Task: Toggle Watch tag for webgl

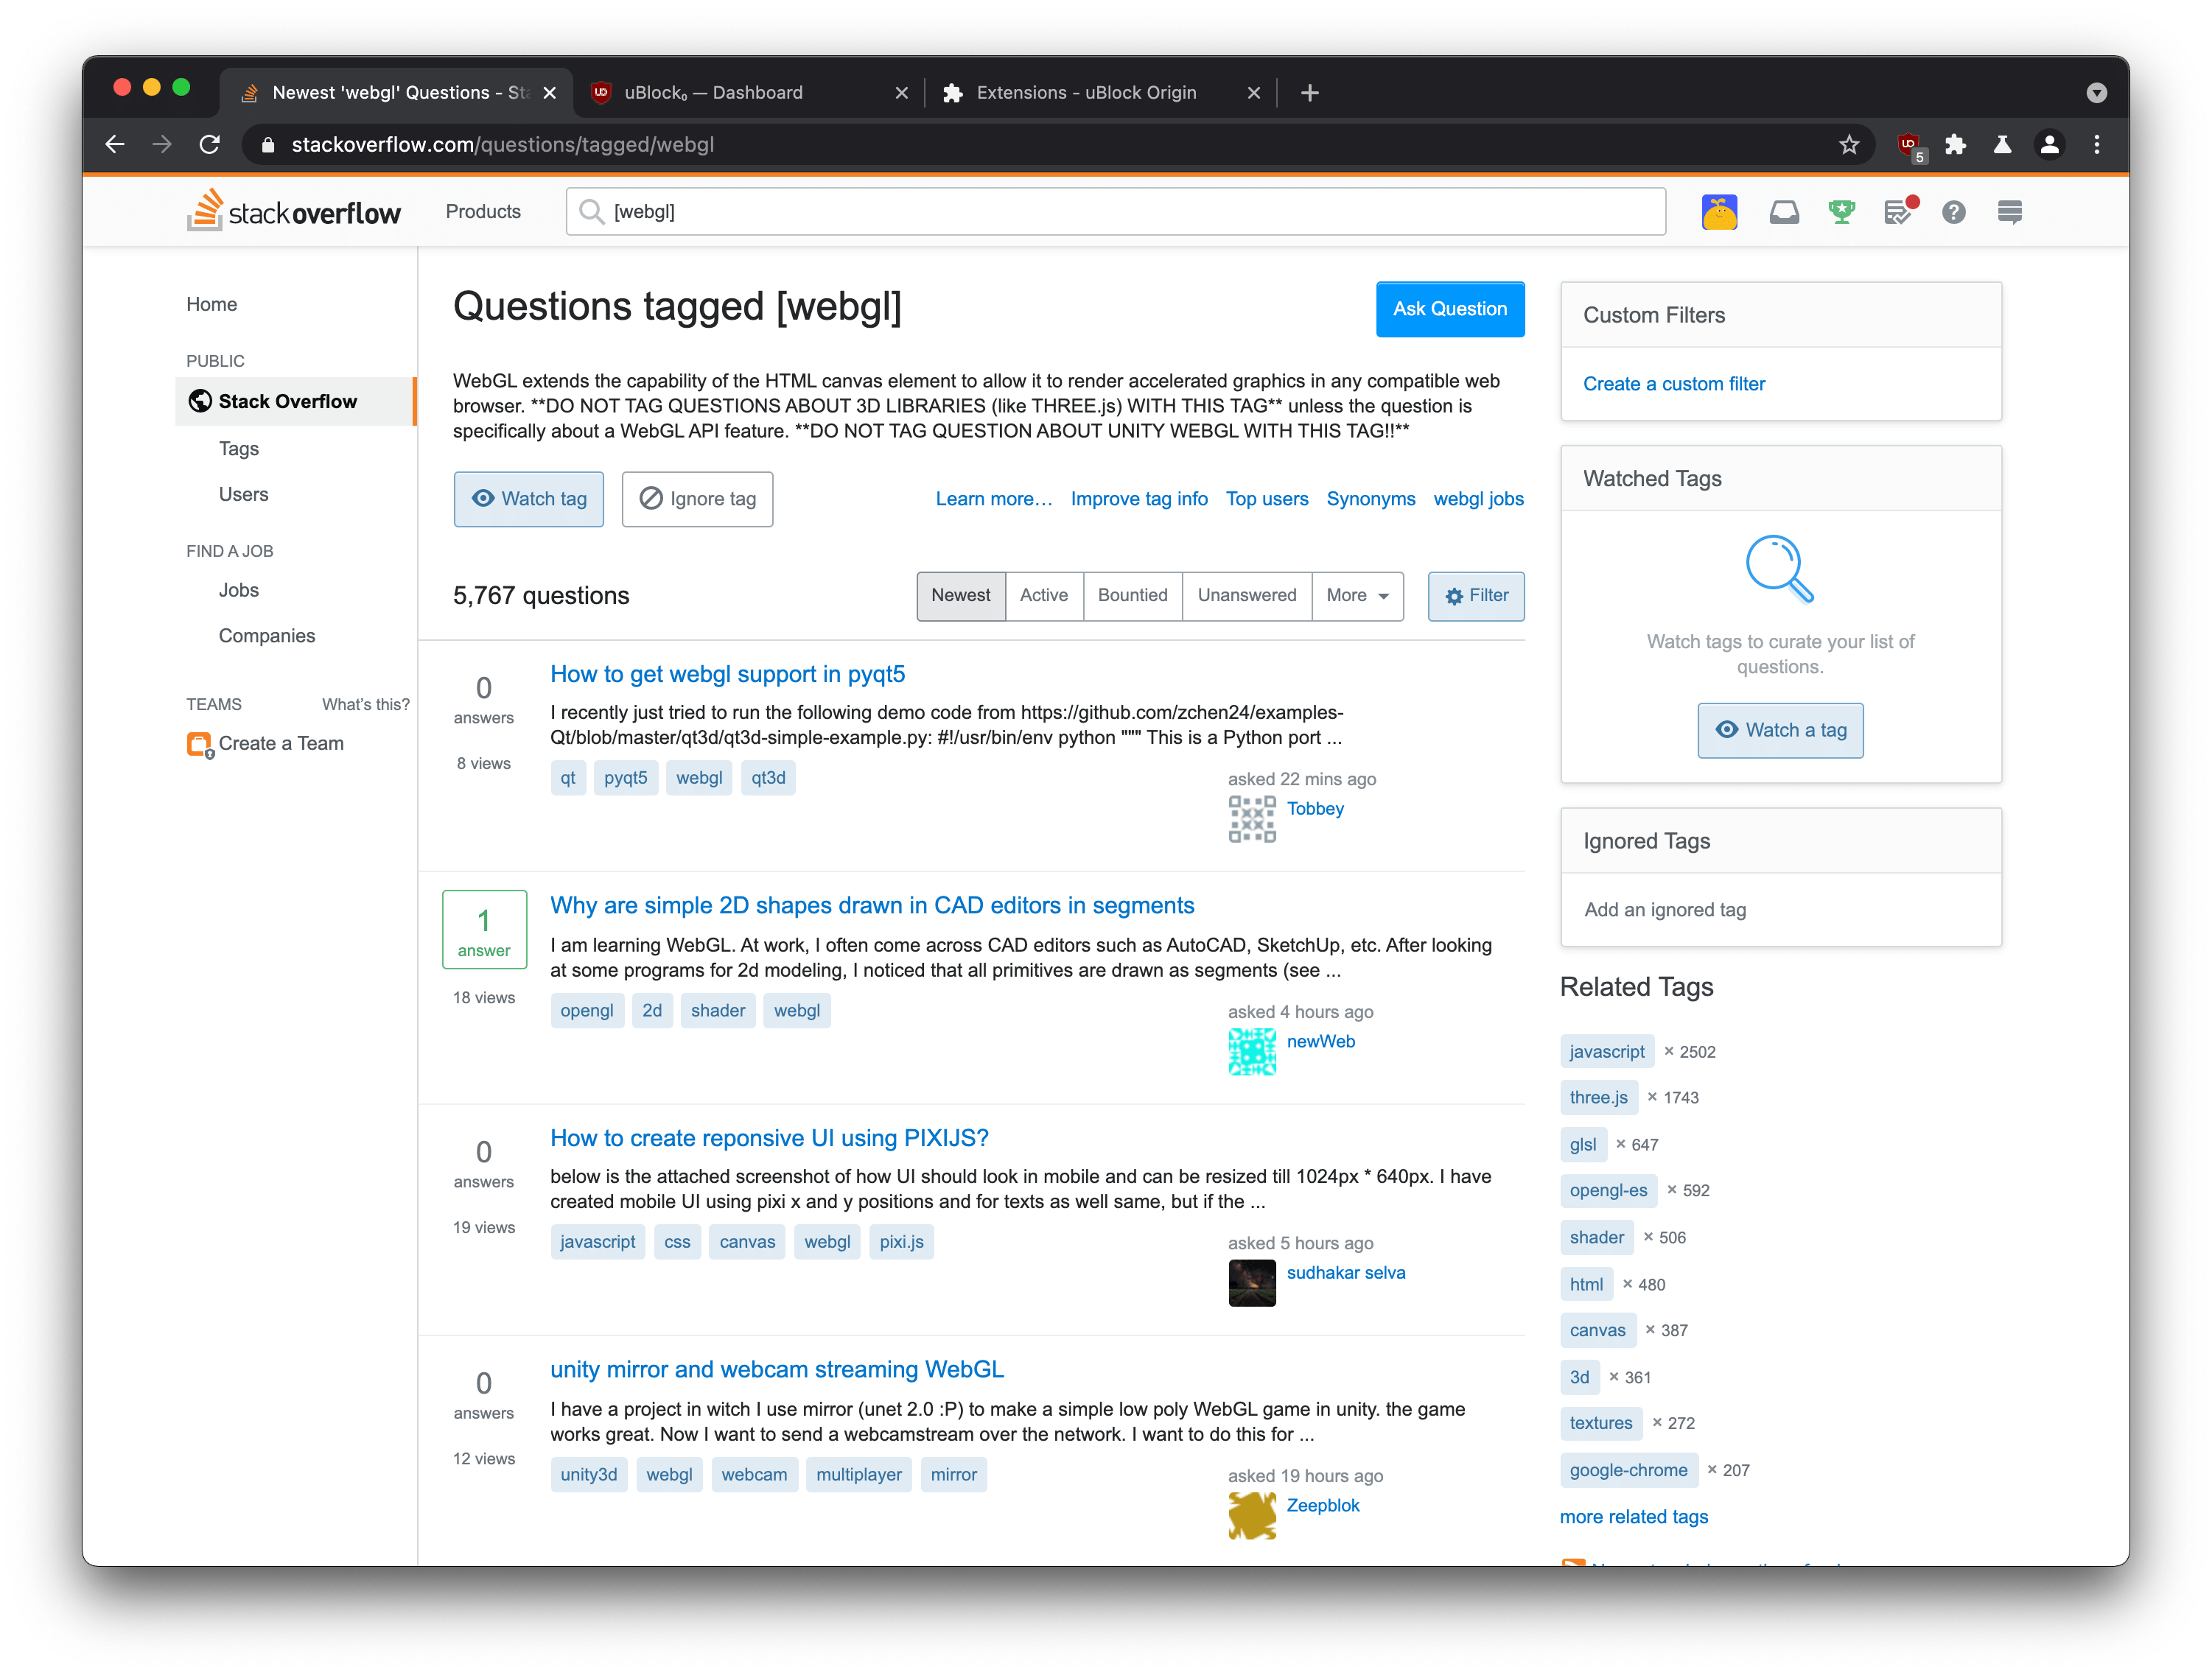Action: point(528,499)
